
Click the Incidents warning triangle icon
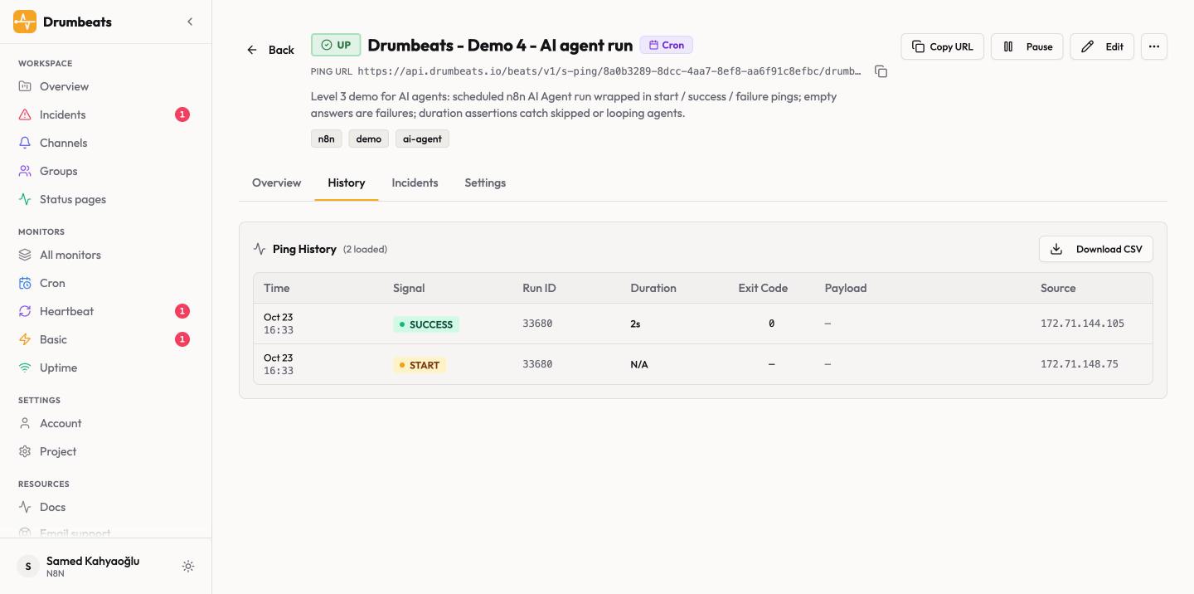click(x=25, y=114)
